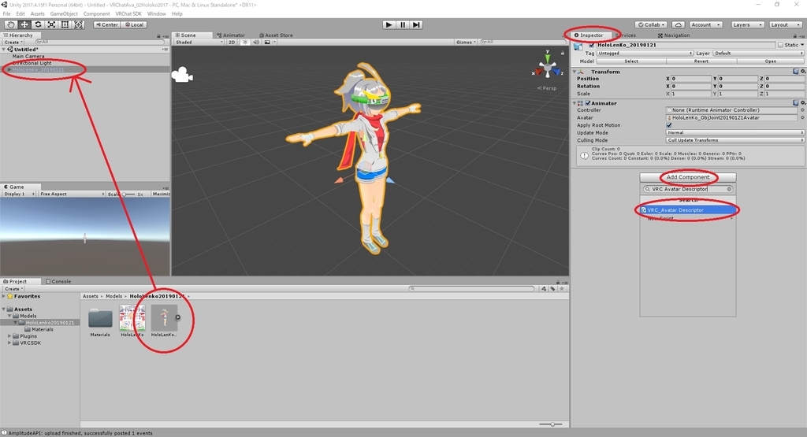
Task: Open the Layers dropdown
Action: pos(747,24)
